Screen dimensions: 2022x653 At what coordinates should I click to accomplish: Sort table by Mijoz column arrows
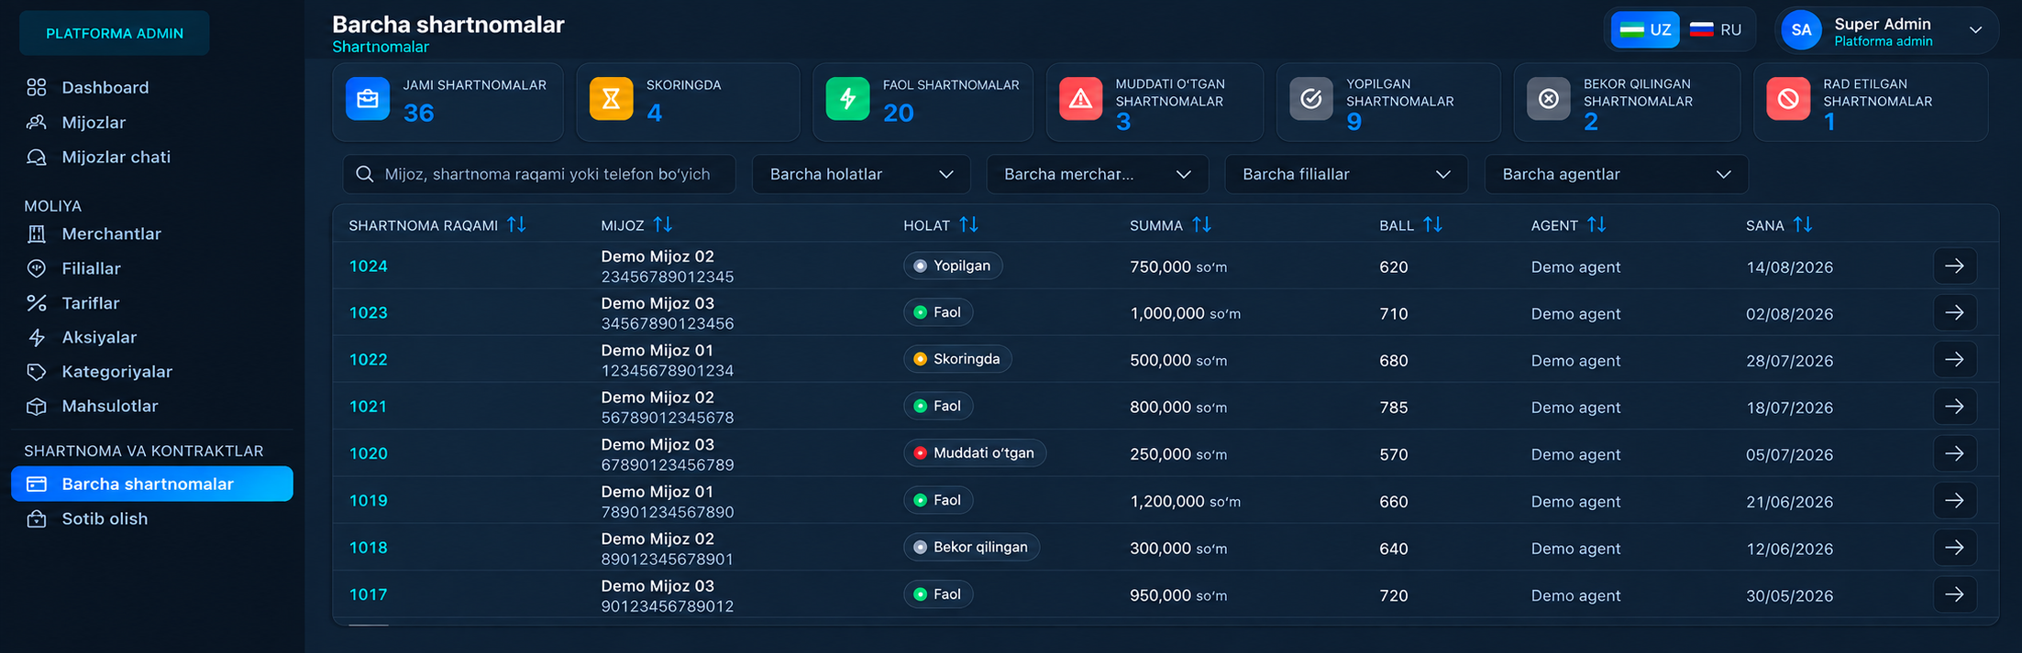point(663,224)
